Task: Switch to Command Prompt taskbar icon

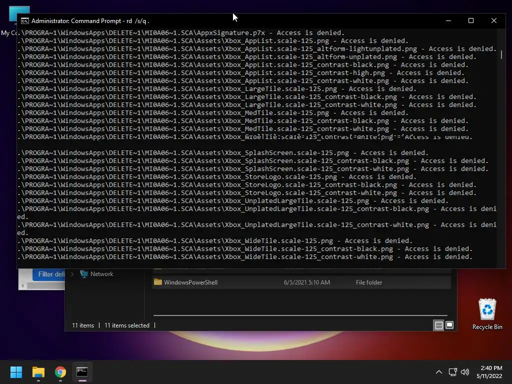Action: [82, 372]
